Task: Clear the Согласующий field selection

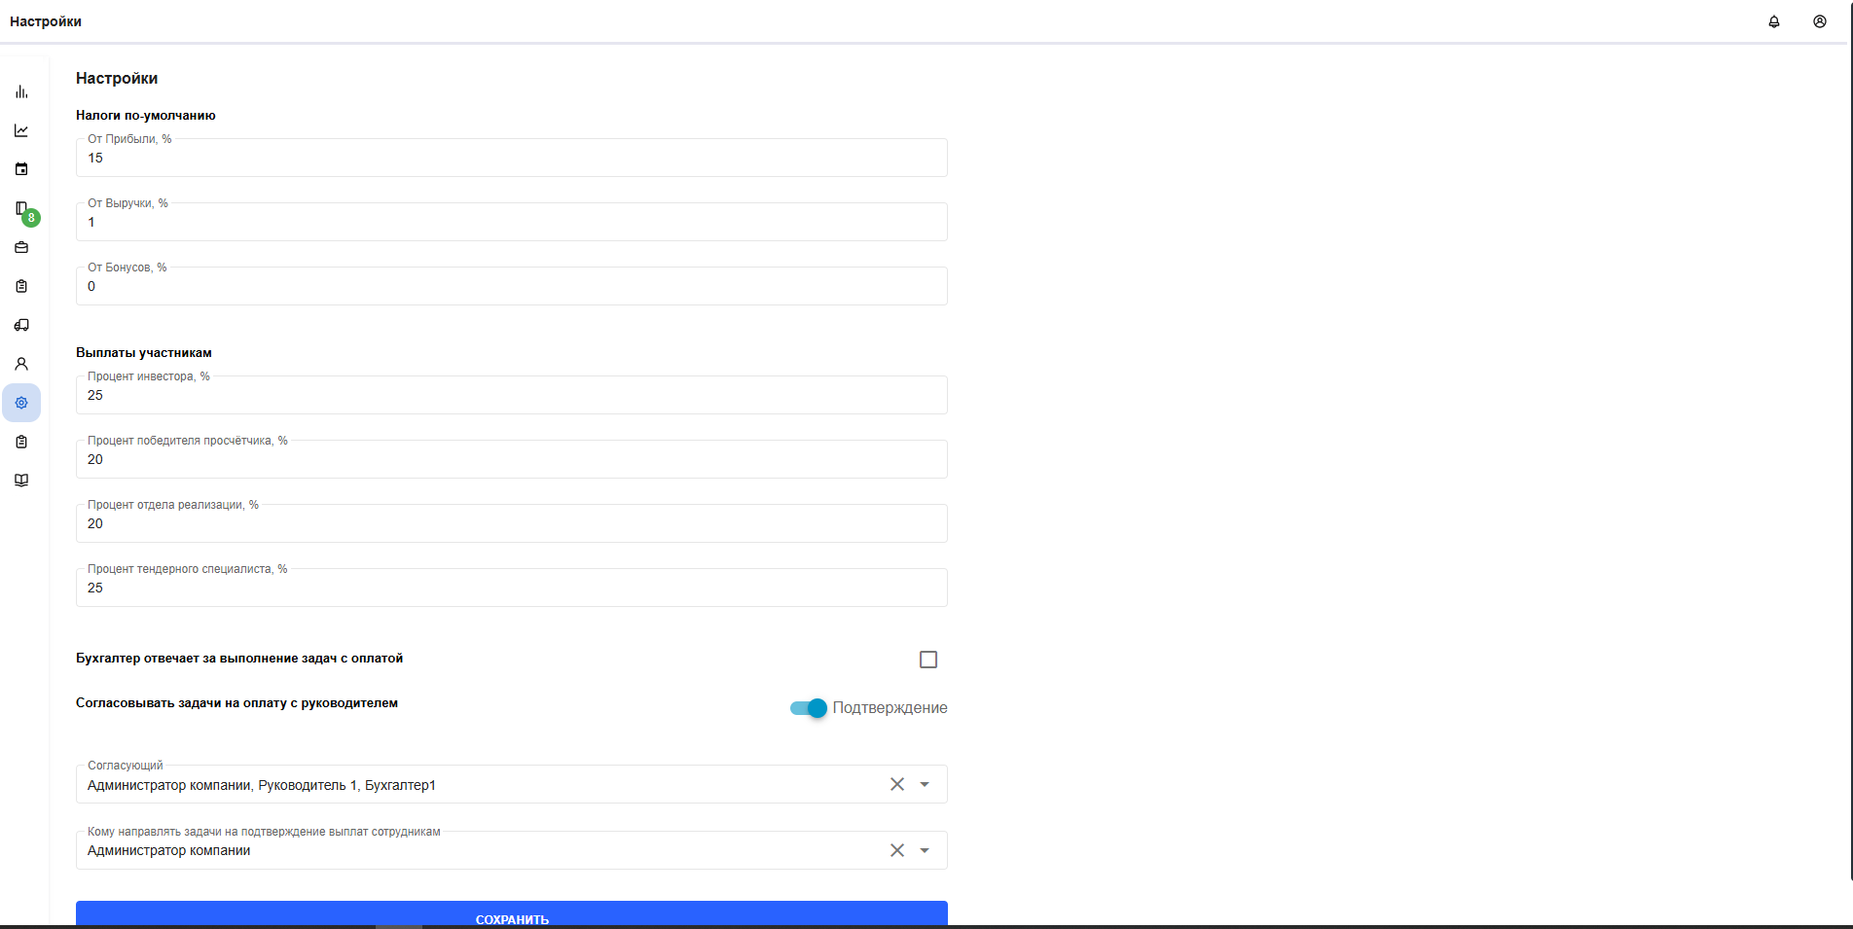Action: click(x=897, y=784)
